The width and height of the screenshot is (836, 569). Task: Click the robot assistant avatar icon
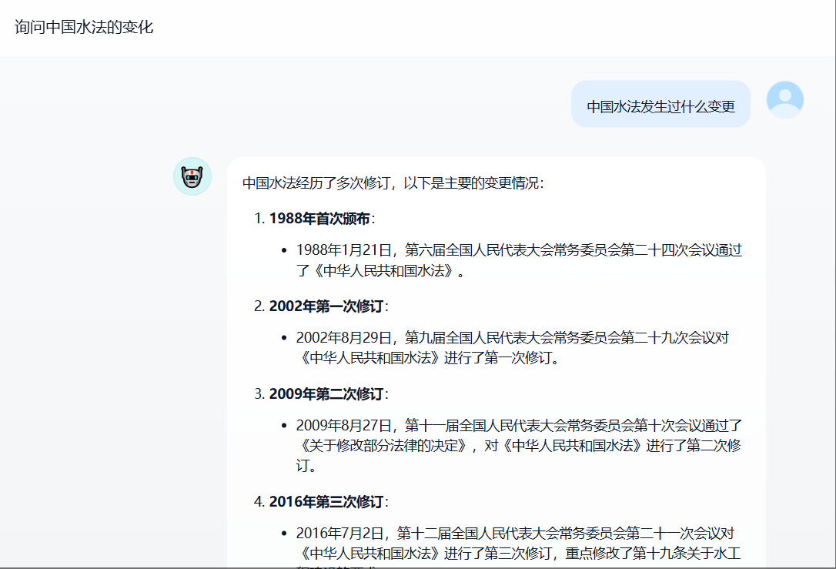192,177
